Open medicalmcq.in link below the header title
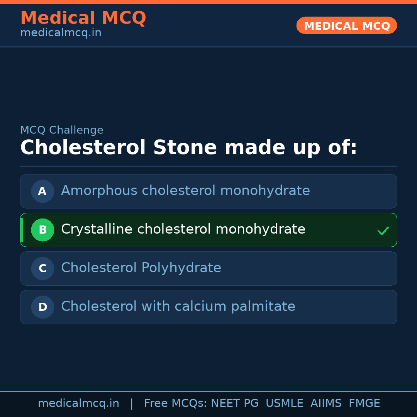 point(61,33)
